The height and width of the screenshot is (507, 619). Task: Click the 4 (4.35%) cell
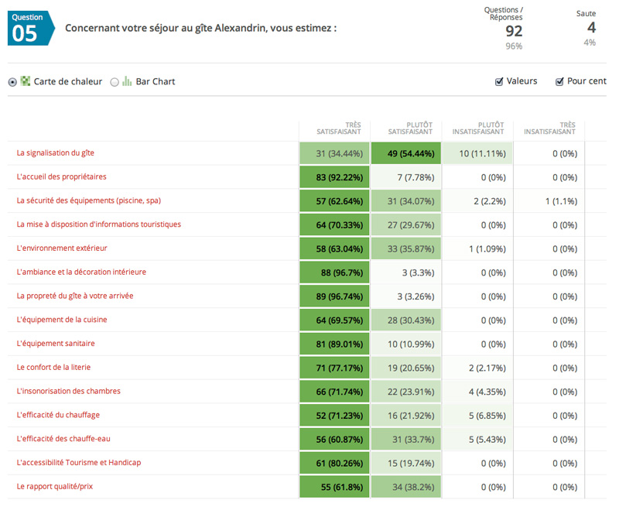click(477, 392)
